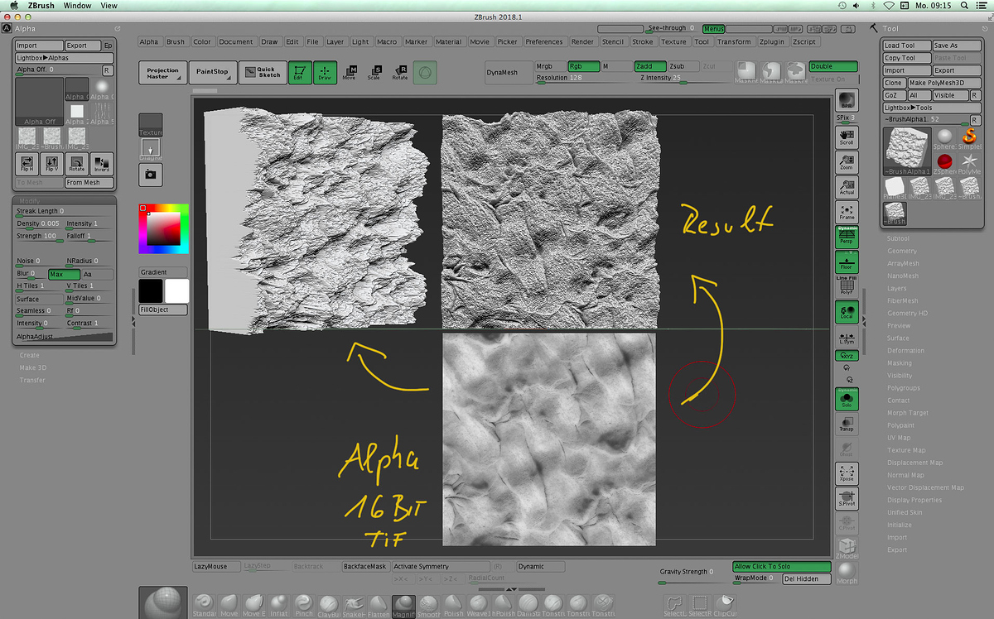Enable Zsub sculpt mode

click(x=683, y=66)
